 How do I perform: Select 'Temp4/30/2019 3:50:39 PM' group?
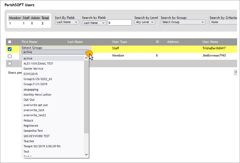click(x=53, y=146)
